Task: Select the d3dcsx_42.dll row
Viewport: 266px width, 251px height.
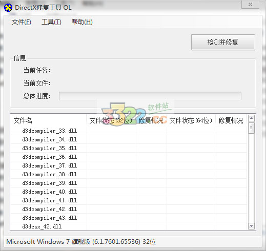Action: pyautogui.click(x=129, y=226)
